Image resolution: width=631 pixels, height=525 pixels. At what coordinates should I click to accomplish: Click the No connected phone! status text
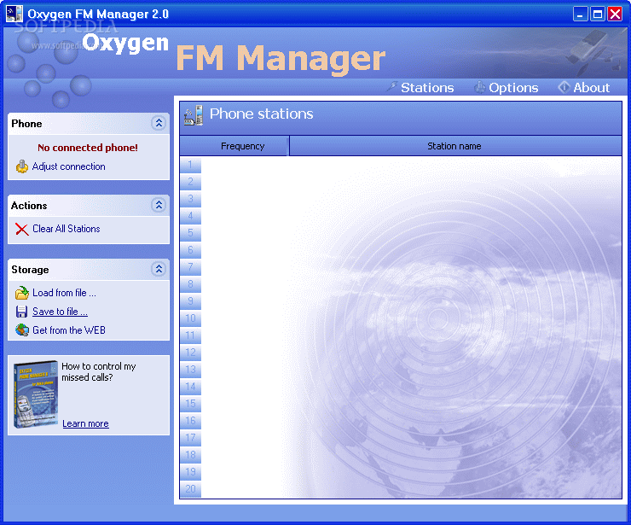[x=88, y=148]
